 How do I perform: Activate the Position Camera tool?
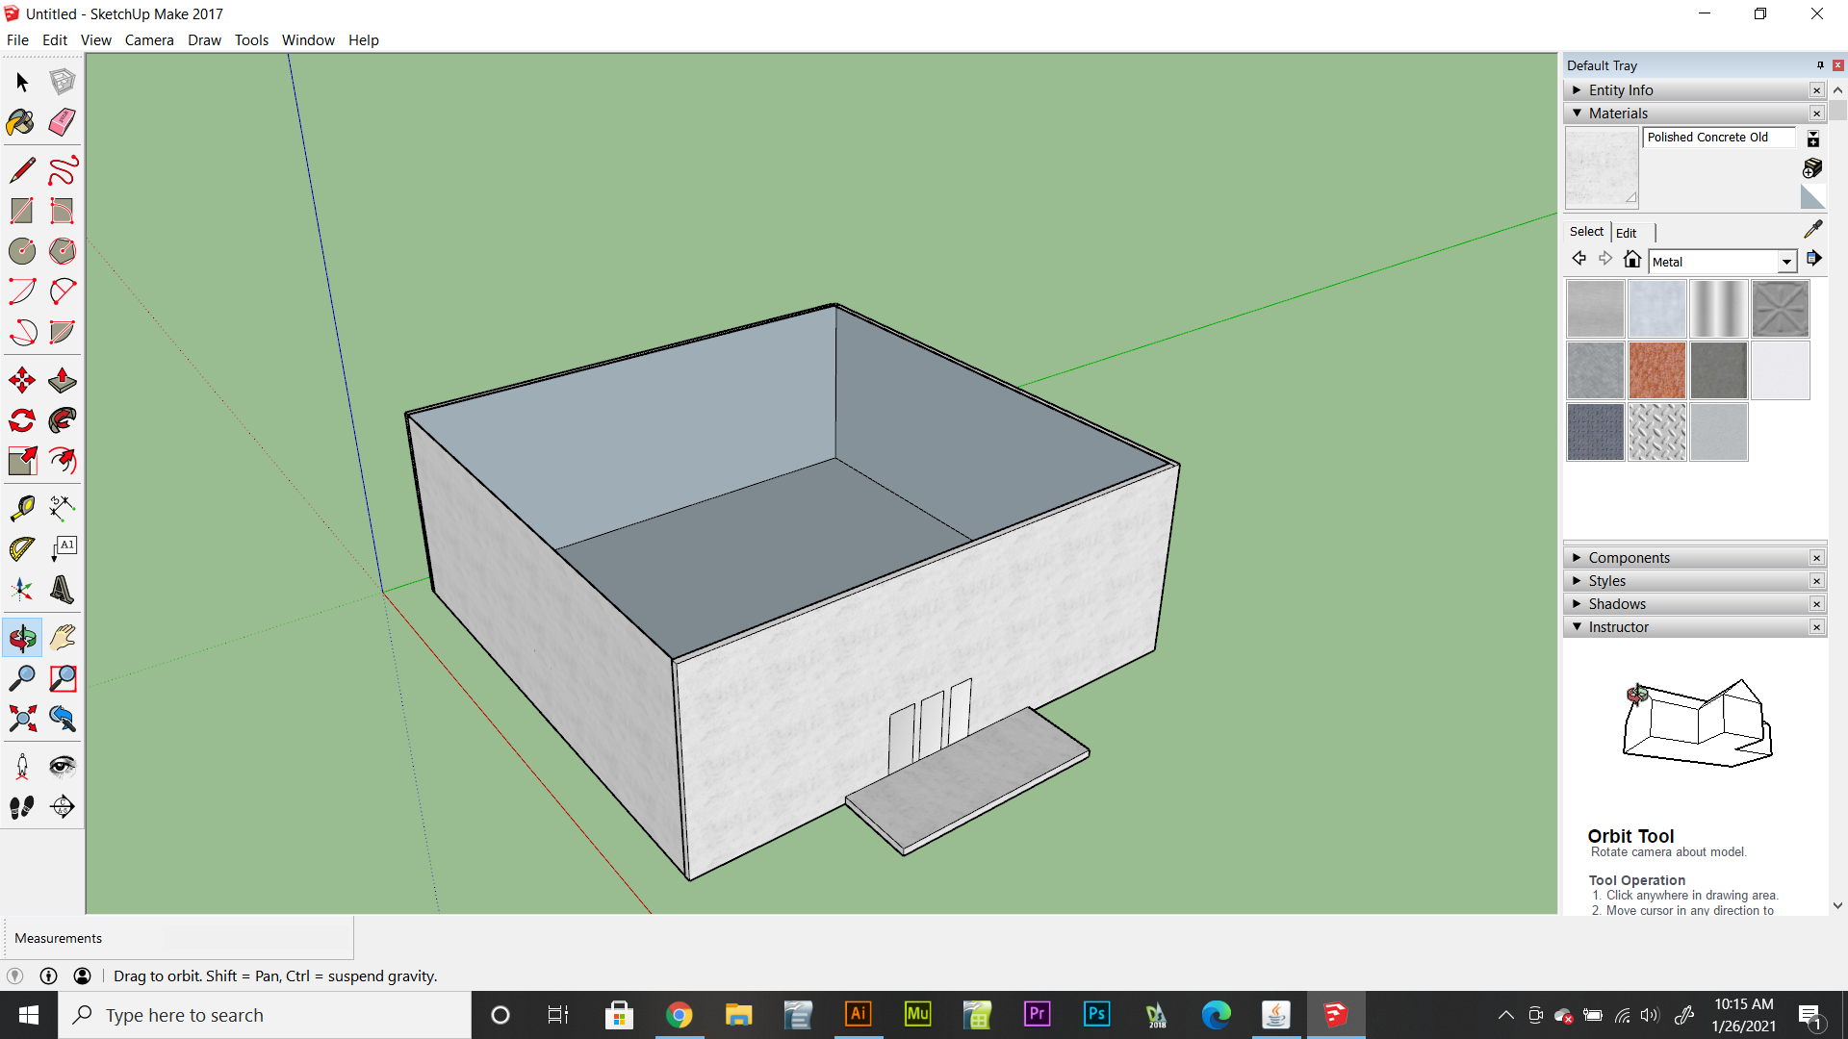22,766
